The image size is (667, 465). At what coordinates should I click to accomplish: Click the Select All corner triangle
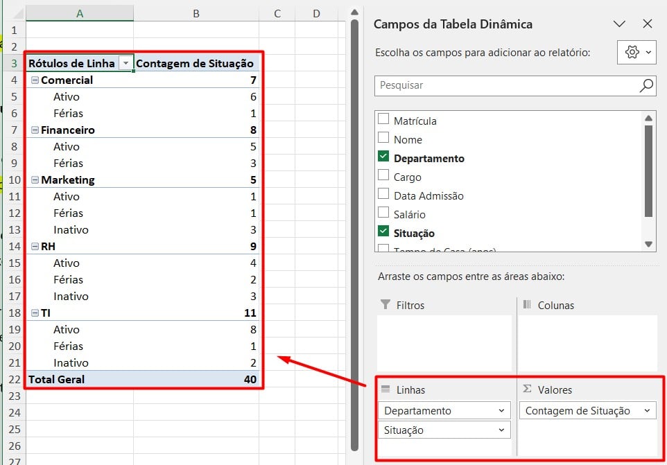click(18, 14)
